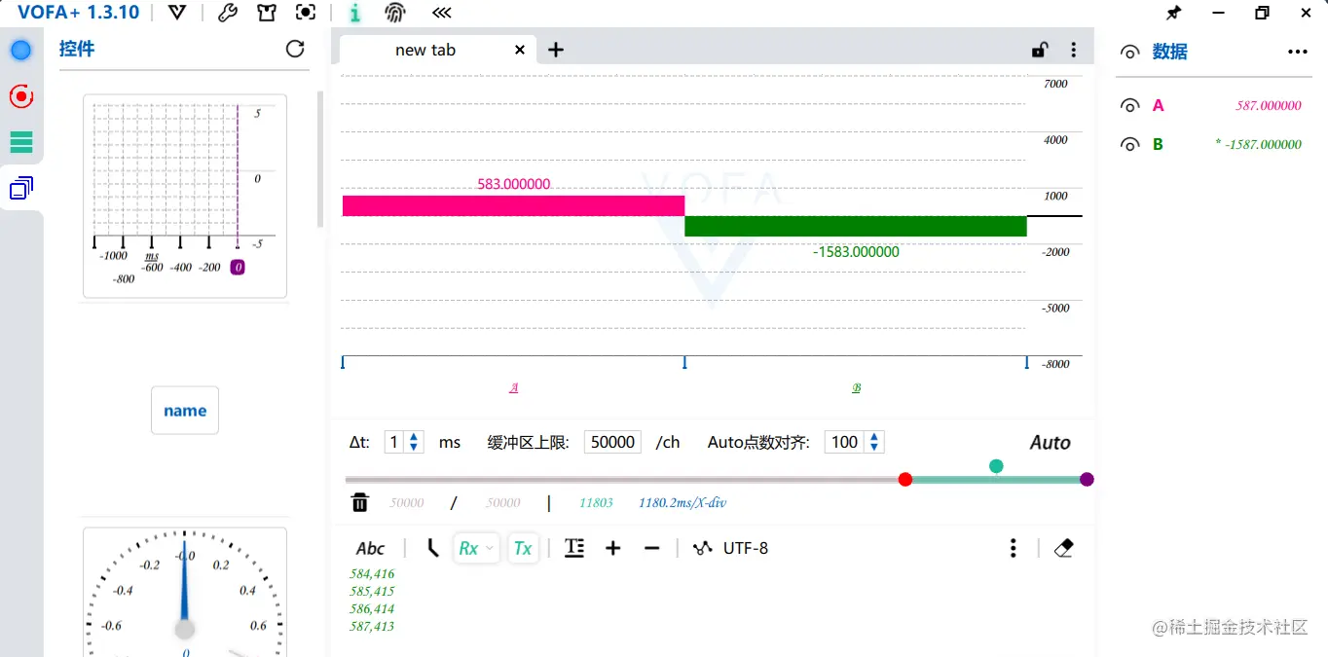Image resolution: width=1328 pixels, height=657 pixels.
Task: Open the terminal three-dot menu
Action: point(1014,548)
